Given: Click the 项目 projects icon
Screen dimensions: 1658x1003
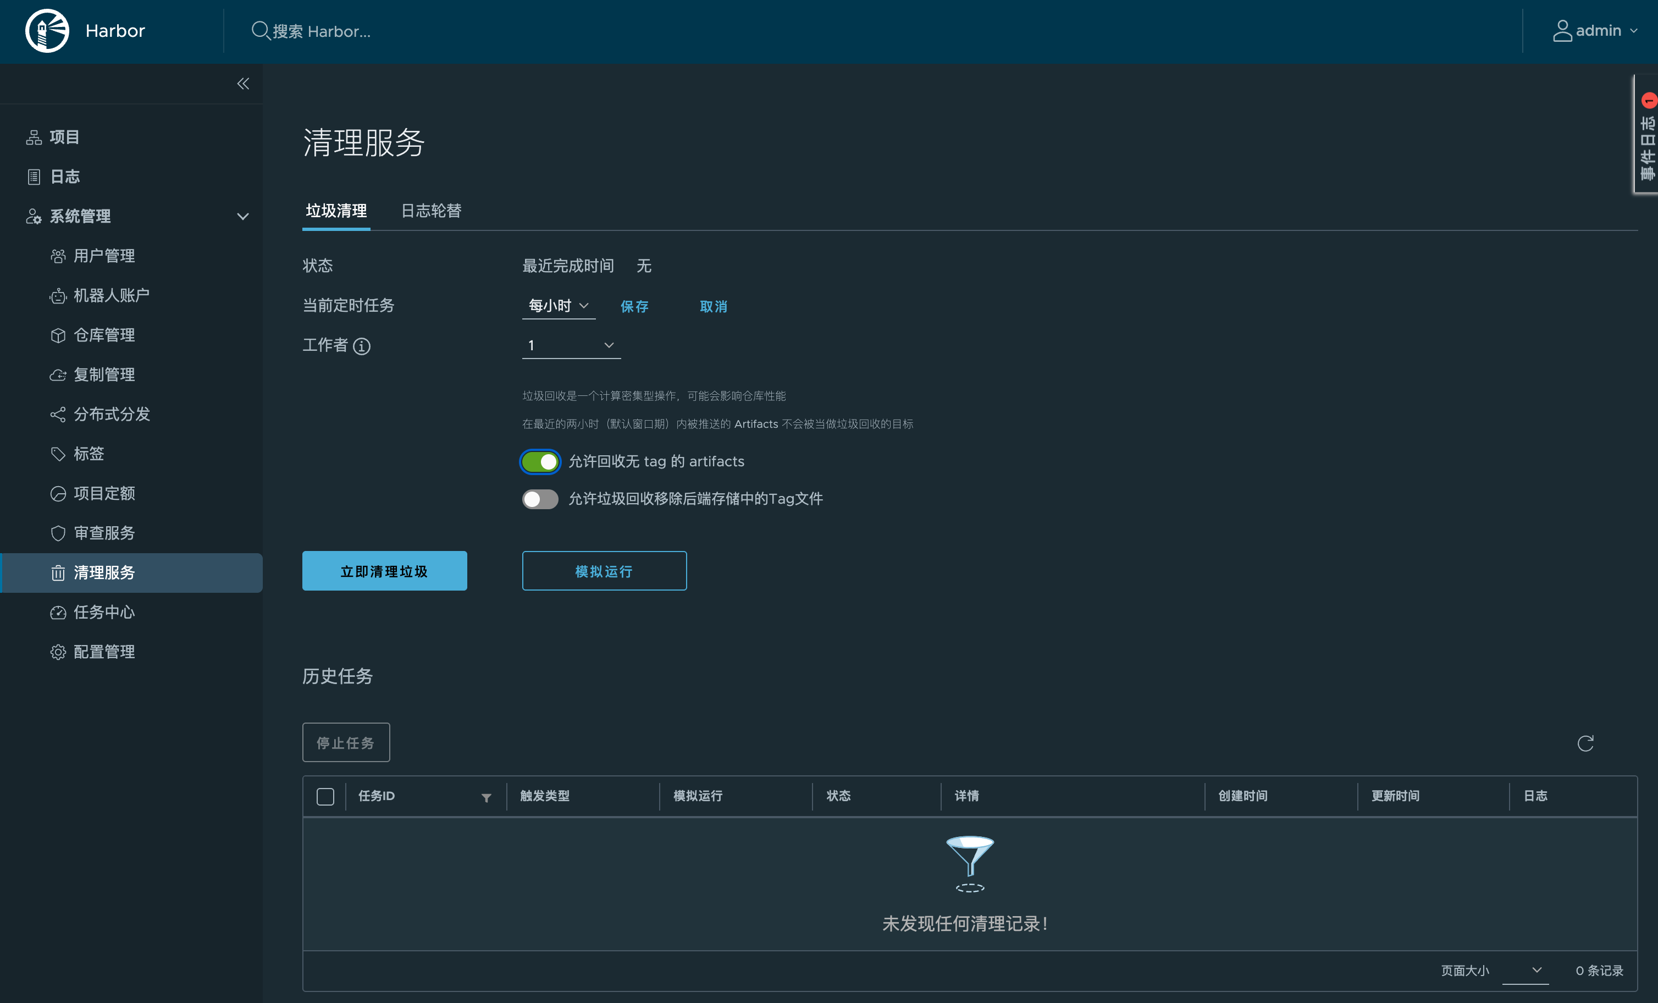Looking at the screenshot, I should (x=34, y=137).
